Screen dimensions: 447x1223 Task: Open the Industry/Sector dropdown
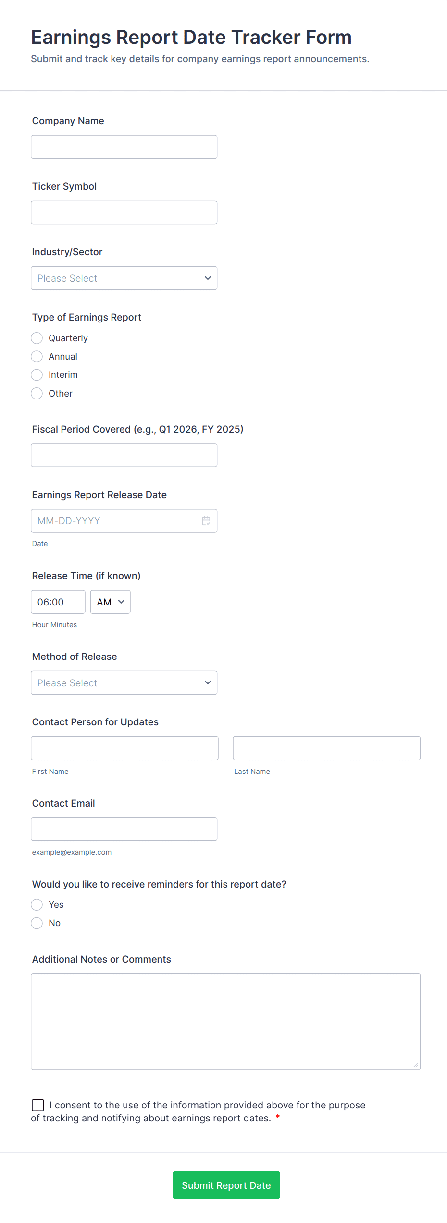coord(124,278)
